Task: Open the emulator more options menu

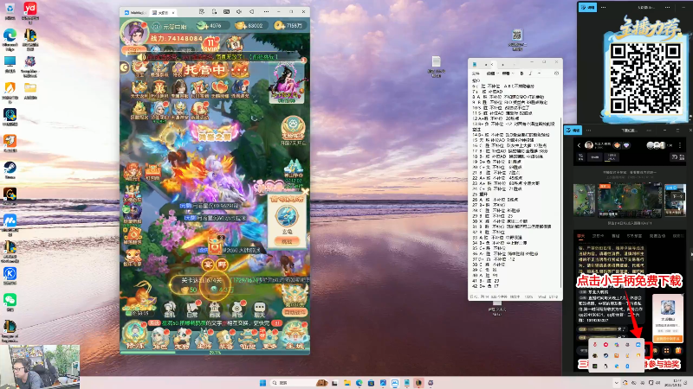Action: [x=266, y=12]
